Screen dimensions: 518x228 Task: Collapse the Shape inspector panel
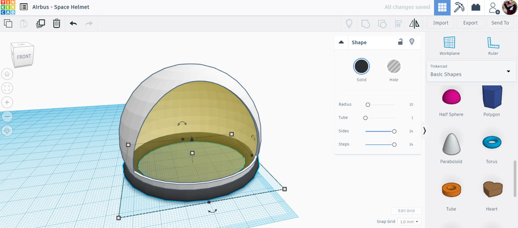341,42
